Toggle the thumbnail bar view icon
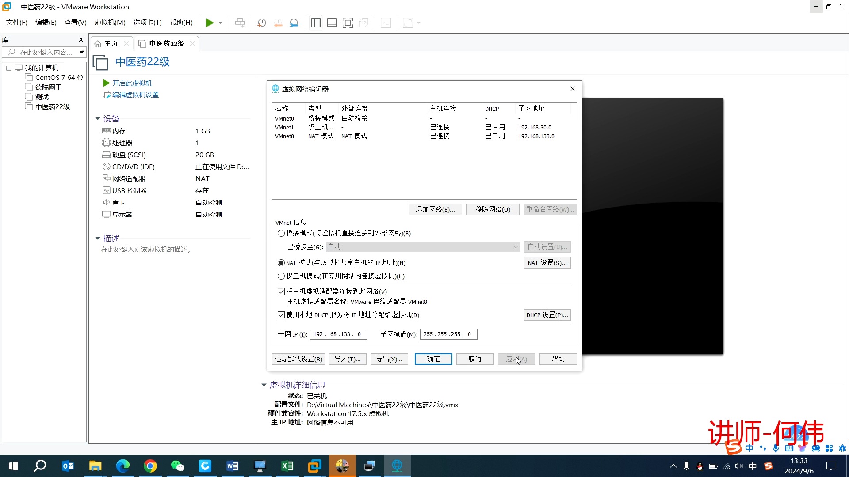849x477 pixels. [332, 23]
